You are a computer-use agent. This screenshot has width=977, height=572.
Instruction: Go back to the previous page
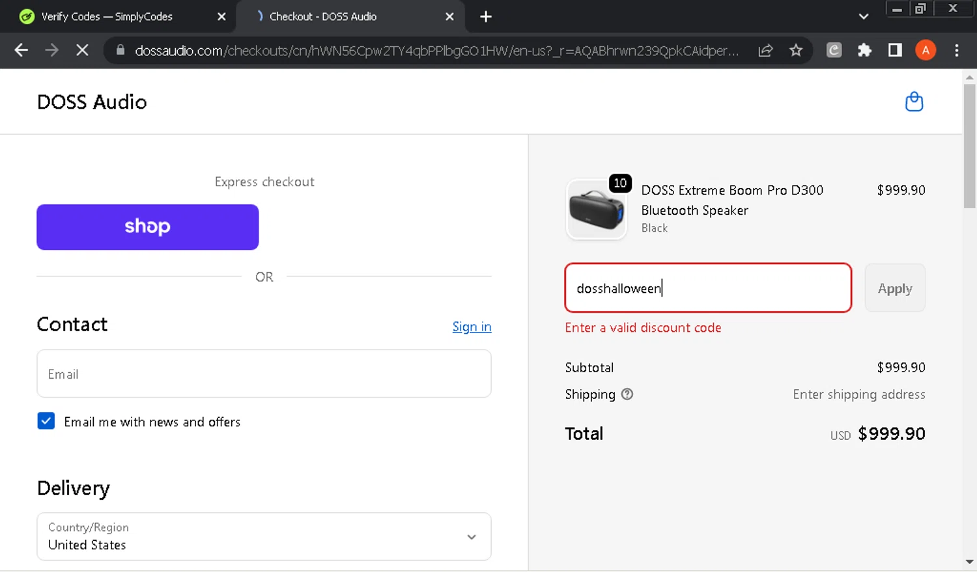pyautogui.click(x=21, y=50)
